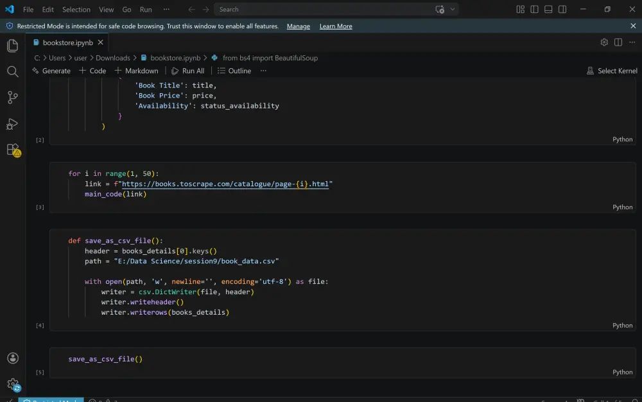Click the VS Code logo icon

(x=9, y=9)
